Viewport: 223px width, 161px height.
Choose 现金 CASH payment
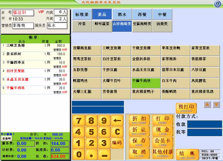[x=162, y=131]
